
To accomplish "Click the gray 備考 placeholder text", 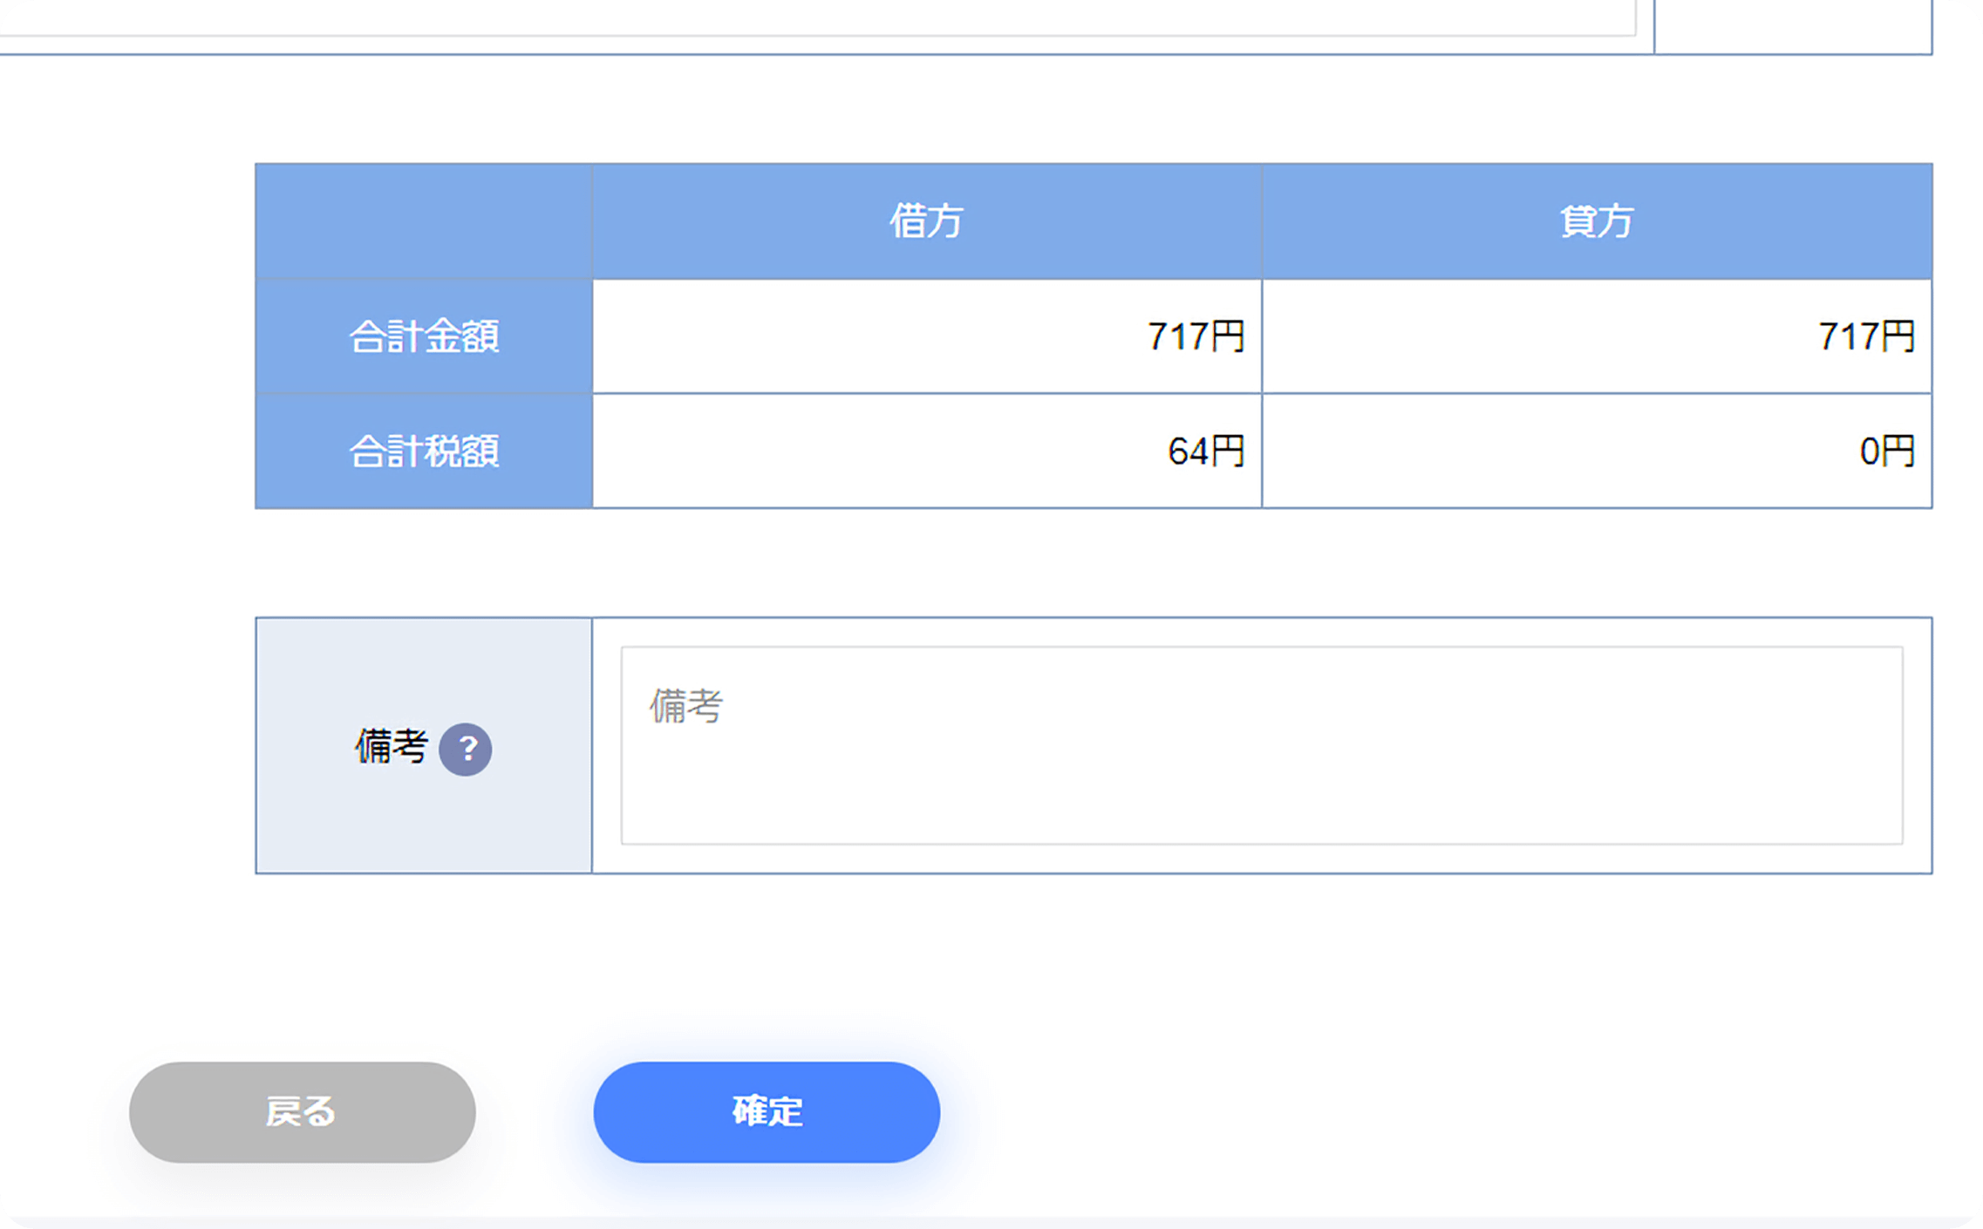I will click(x=686, y=706).
